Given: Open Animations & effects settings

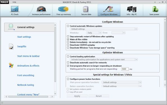Looking at the screenshot, I should click(x=28, y=66).
